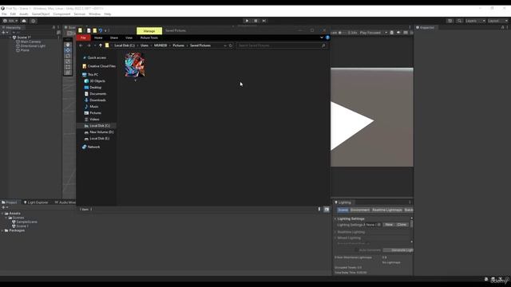Screen dimensions: 511x287
Task: Click Explorer back navigation arrow
Action: tap(81, 45)
